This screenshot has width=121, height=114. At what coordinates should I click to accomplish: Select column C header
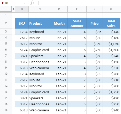point(40,9)
